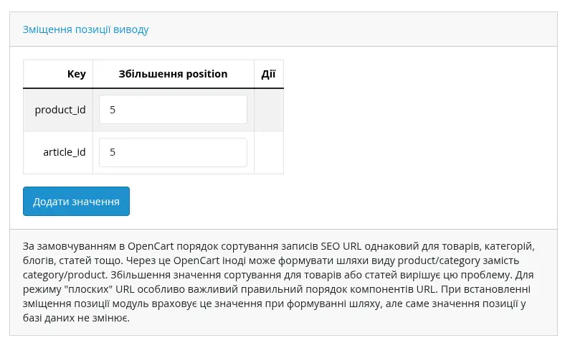Select the article_id key label
The image size is (565, 343).
64,153
